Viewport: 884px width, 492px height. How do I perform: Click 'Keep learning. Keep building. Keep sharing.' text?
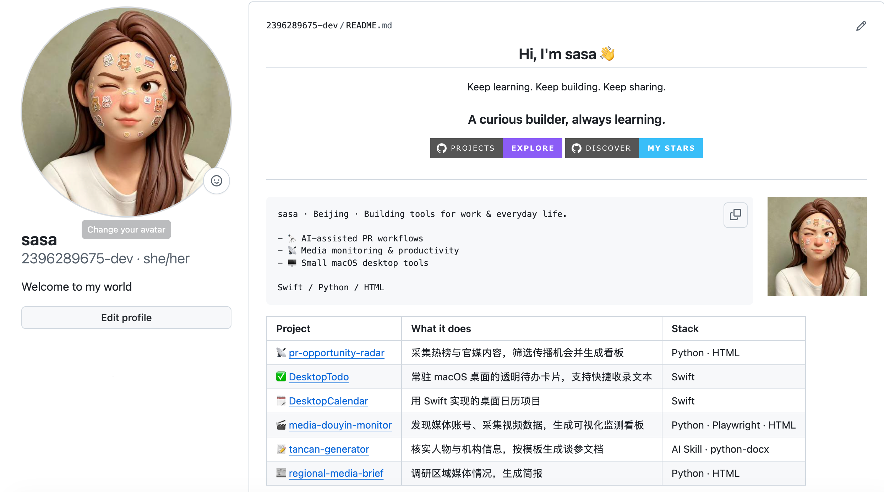[566, 87]
